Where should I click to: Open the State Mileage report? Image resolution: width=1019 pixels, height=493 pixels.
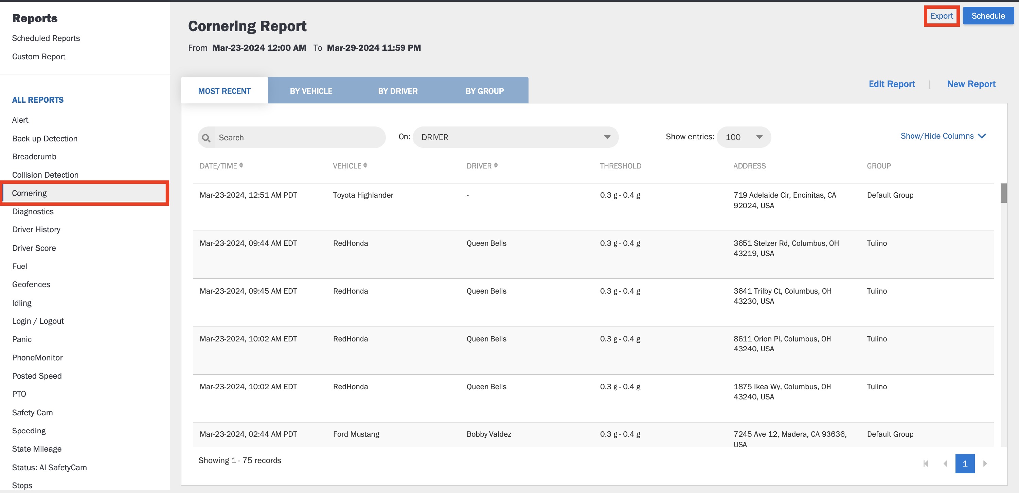pyautogui.click(x=37, y=449)
